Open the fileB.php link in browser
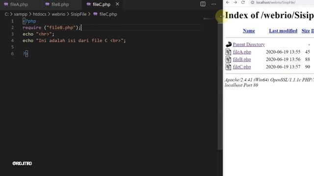 [242, 60]
